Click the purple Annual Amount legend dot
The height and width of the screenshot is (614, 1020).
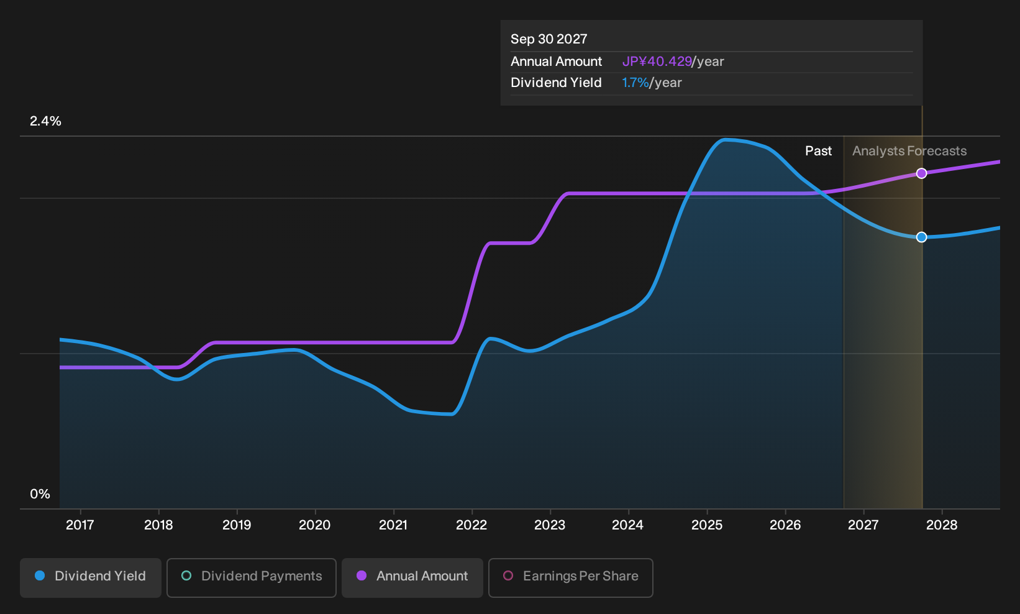[x=362, y=575]
